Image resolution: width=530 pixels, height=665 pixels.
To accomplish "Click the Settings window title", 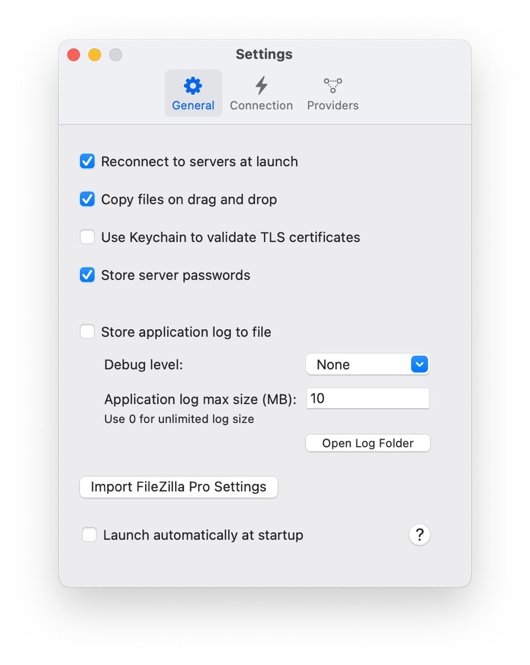I will click(264, 54).
